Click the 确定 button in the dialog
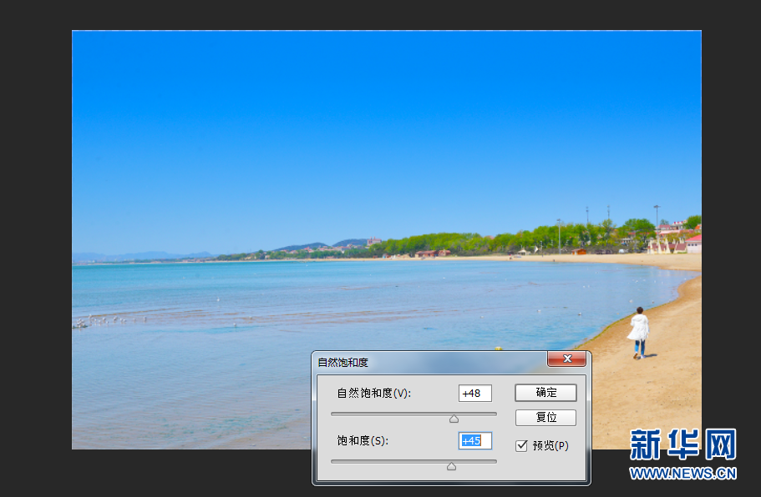 click(x=545, y=393)
